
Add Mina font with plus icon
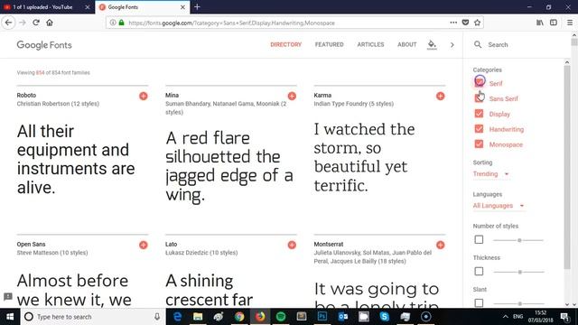pos(292,97)
